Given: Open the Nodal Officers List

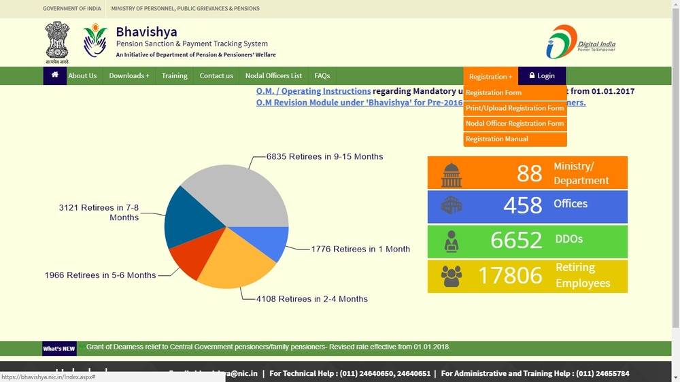Looking at the screenshot, I should coord(273,75).
